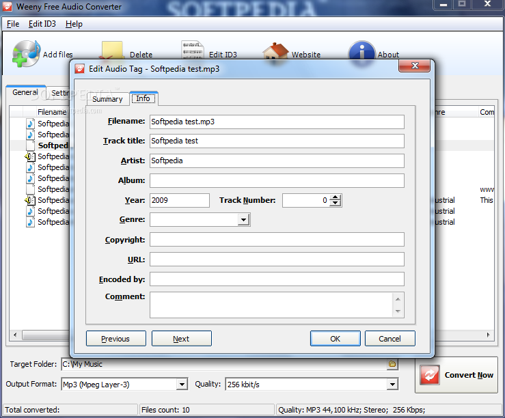
Task: Click the Add files toolbar icon
Action: click(x=27, y=53)
